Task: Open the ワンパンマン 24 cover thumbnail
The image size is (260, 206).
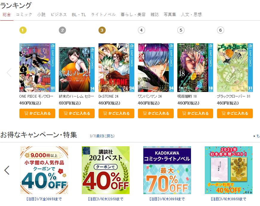Action: pyautogui.click(x=156, y=68)
